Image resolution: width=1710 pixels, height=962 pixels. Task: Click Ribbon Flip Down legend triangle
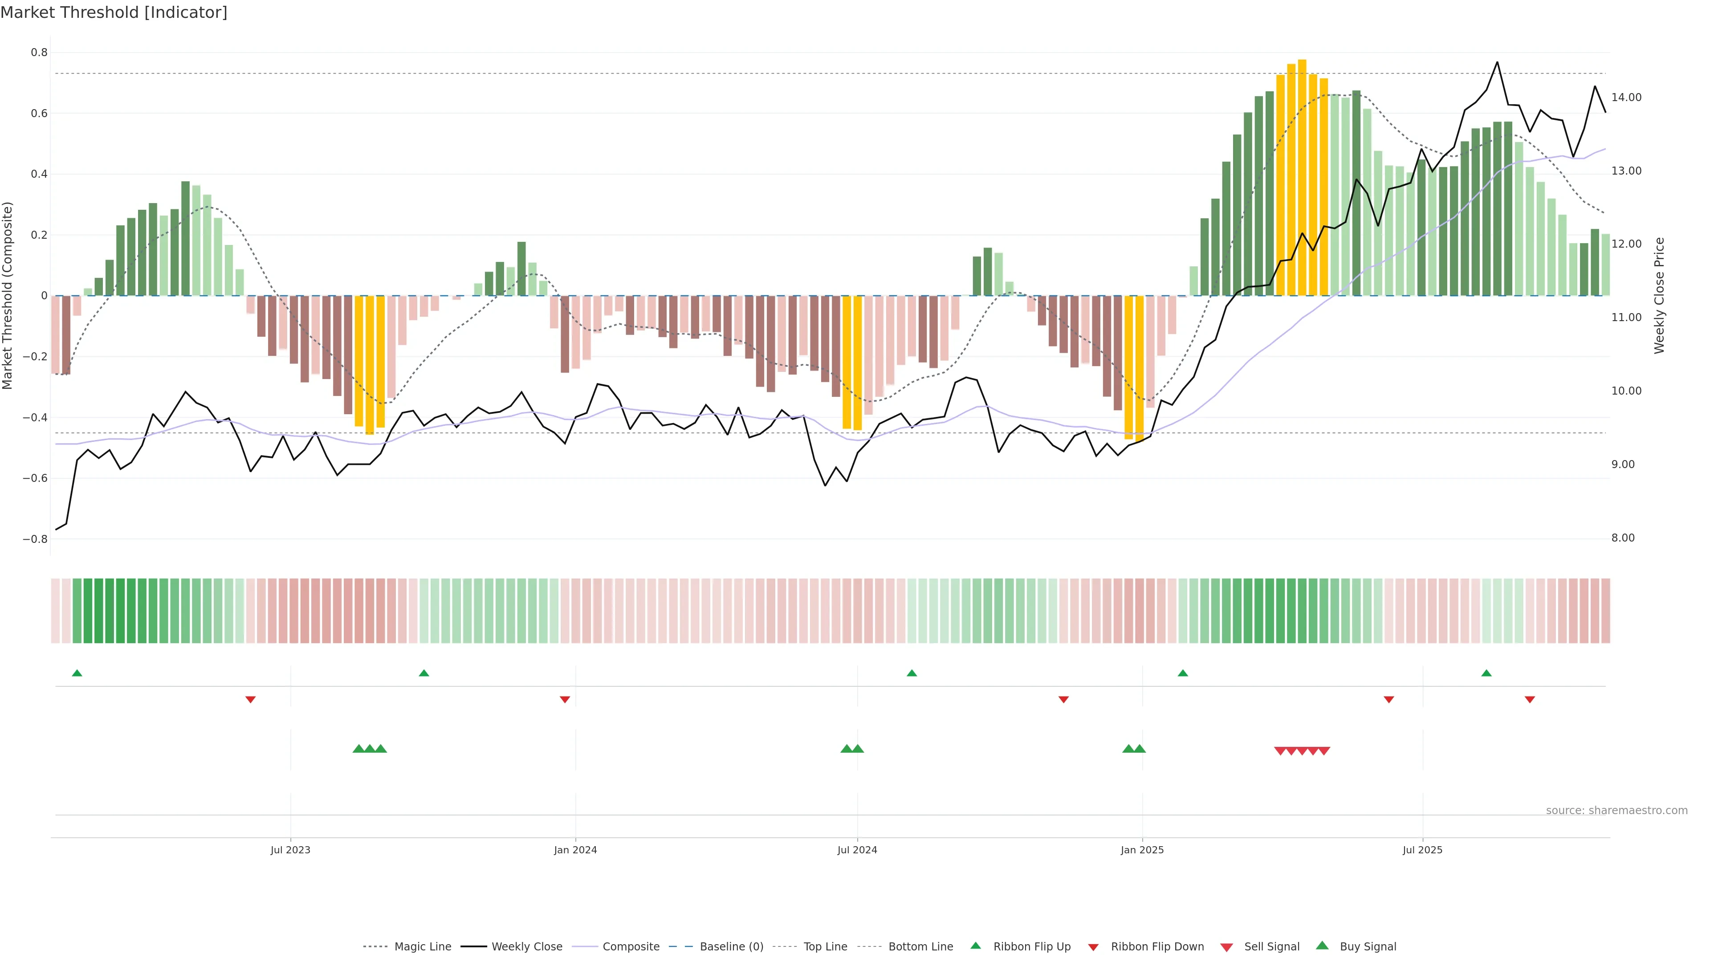(x=1093, y=947)
